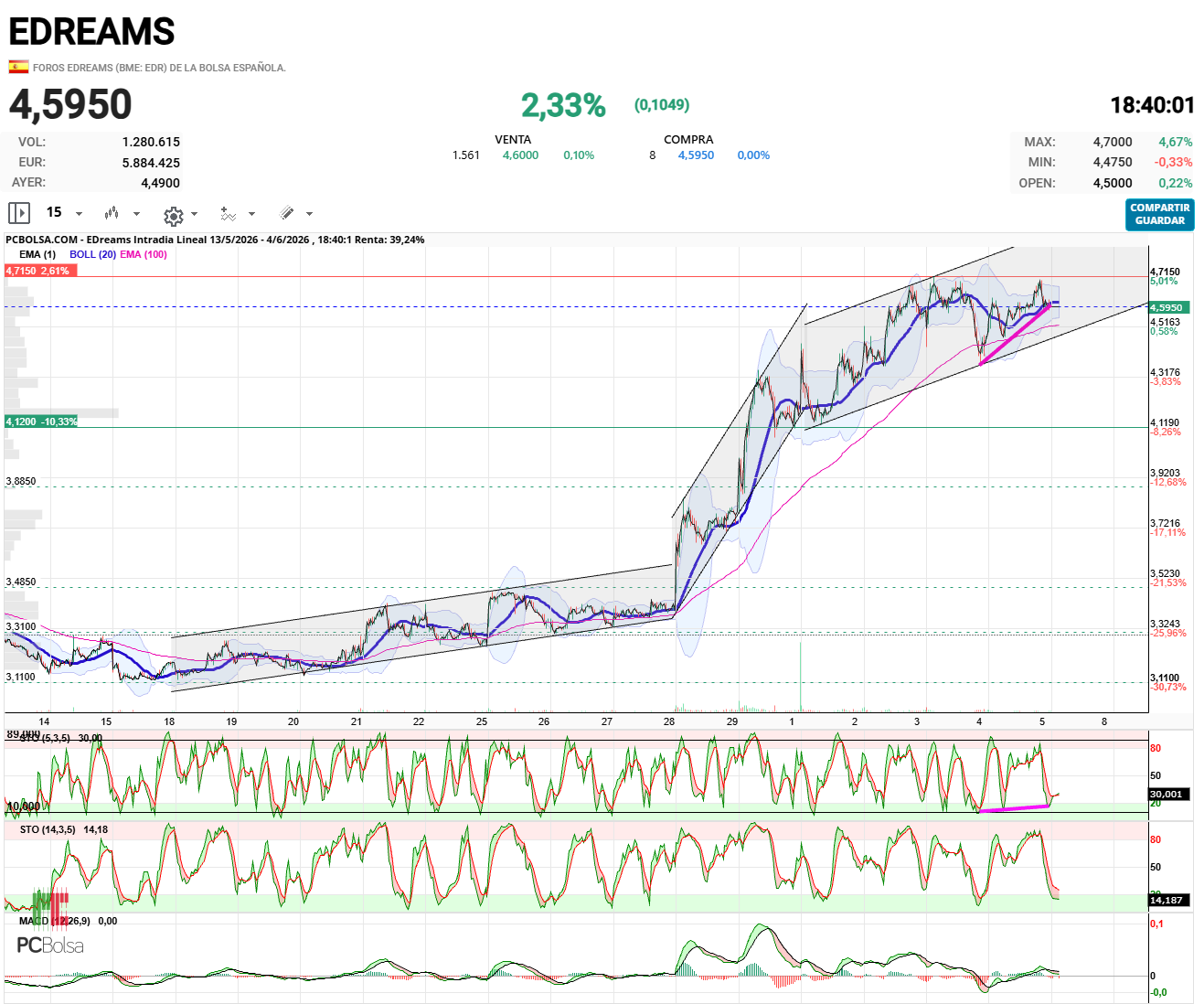
Task: Click the 3,4850 level label on chart
Action: click(x=21, y=582)
